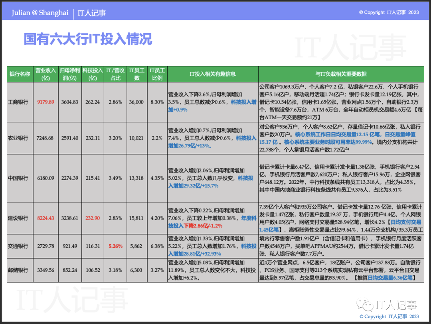This screenshot has width=431, height=324.
Task: Click the IT ratio value 3.49%
Action: pos(115,178)
